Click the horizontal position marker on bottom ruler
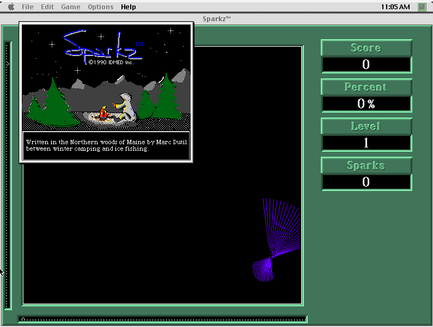 pos(23,319)
